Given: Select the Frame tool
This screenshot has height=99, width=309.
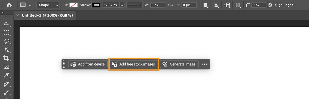Looking at the screenshot, I should pyautogui.click(x=6, y=67).
